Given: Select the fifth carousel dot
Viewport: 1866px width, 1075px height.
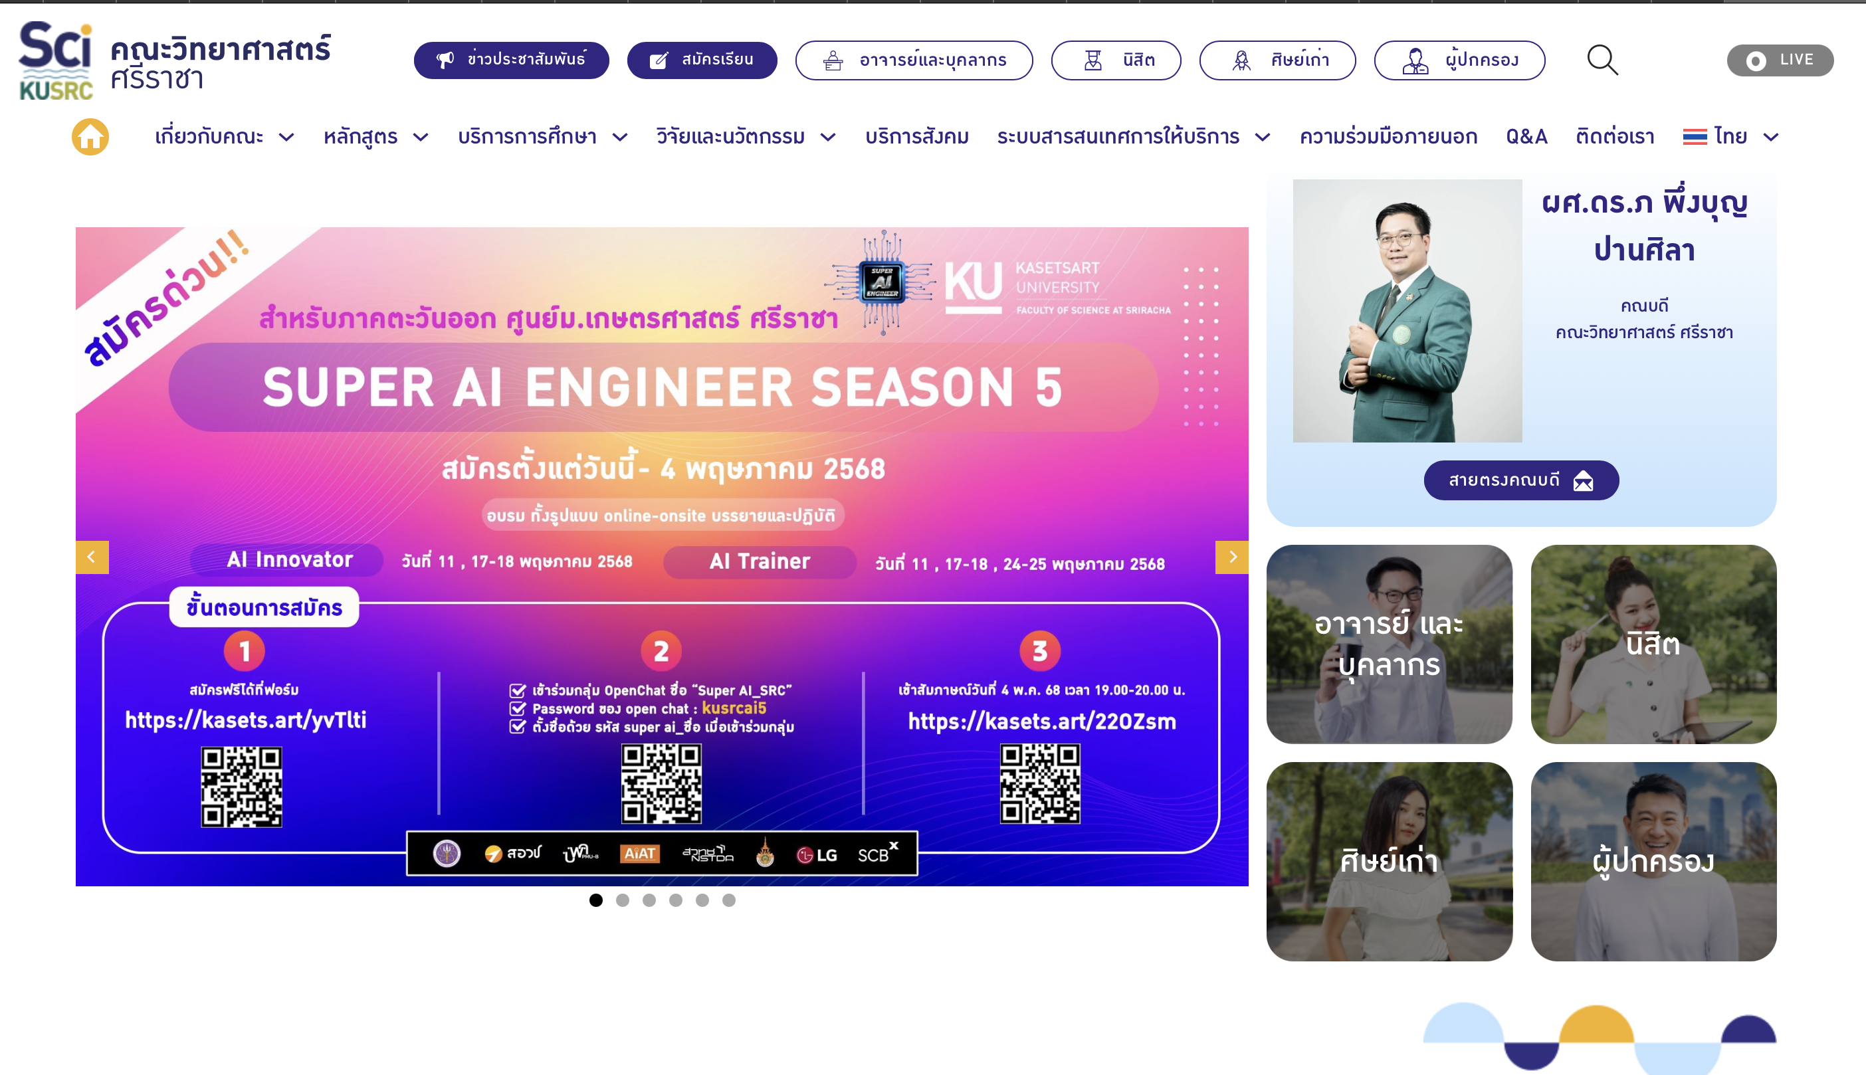Looking at the screenshot, I should [702, 900].
